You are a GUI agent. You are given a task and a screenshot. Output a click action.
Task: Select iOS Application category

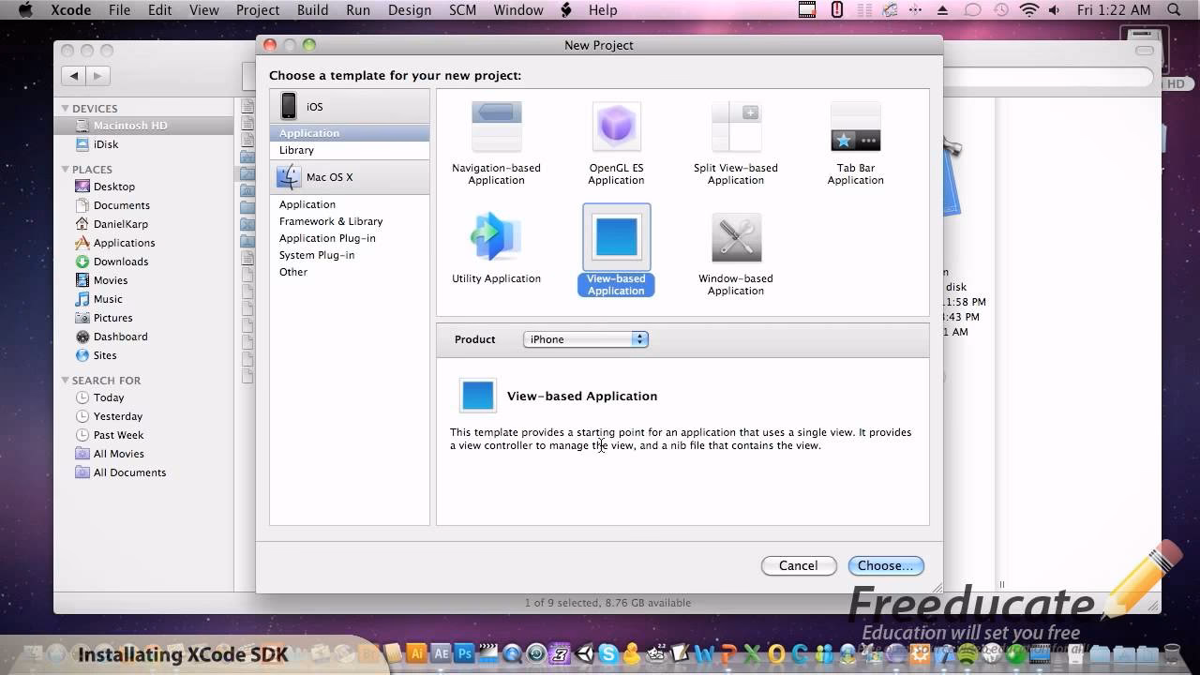(x=349, y=133)
